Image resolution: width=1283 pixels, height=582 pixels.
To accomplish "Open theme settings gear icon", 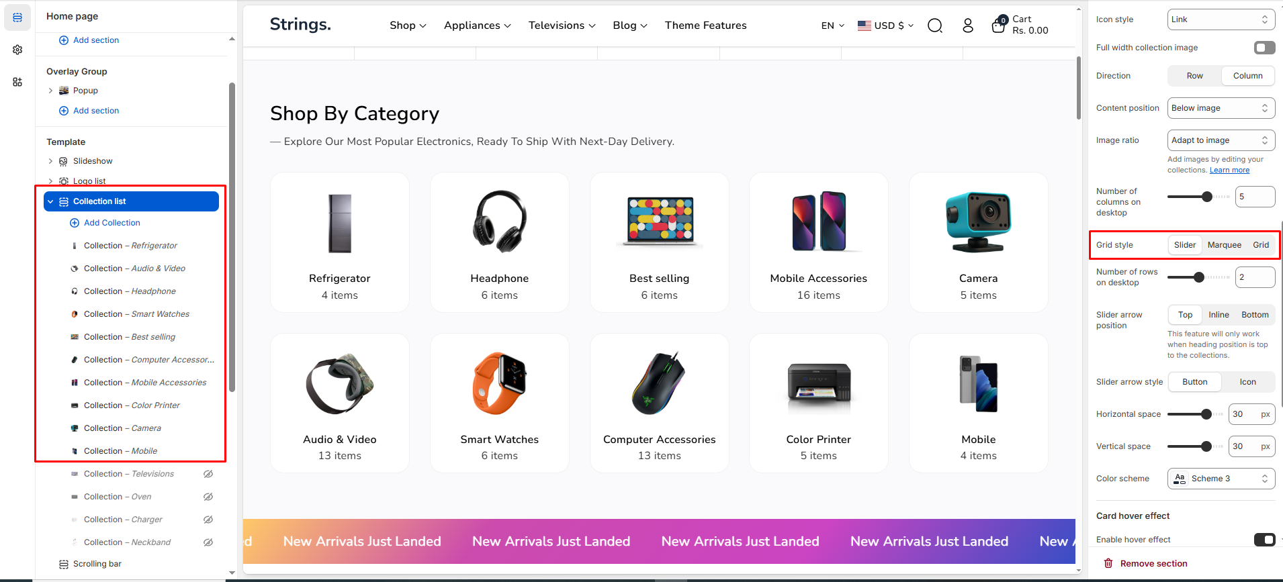I will coord(17,50).
